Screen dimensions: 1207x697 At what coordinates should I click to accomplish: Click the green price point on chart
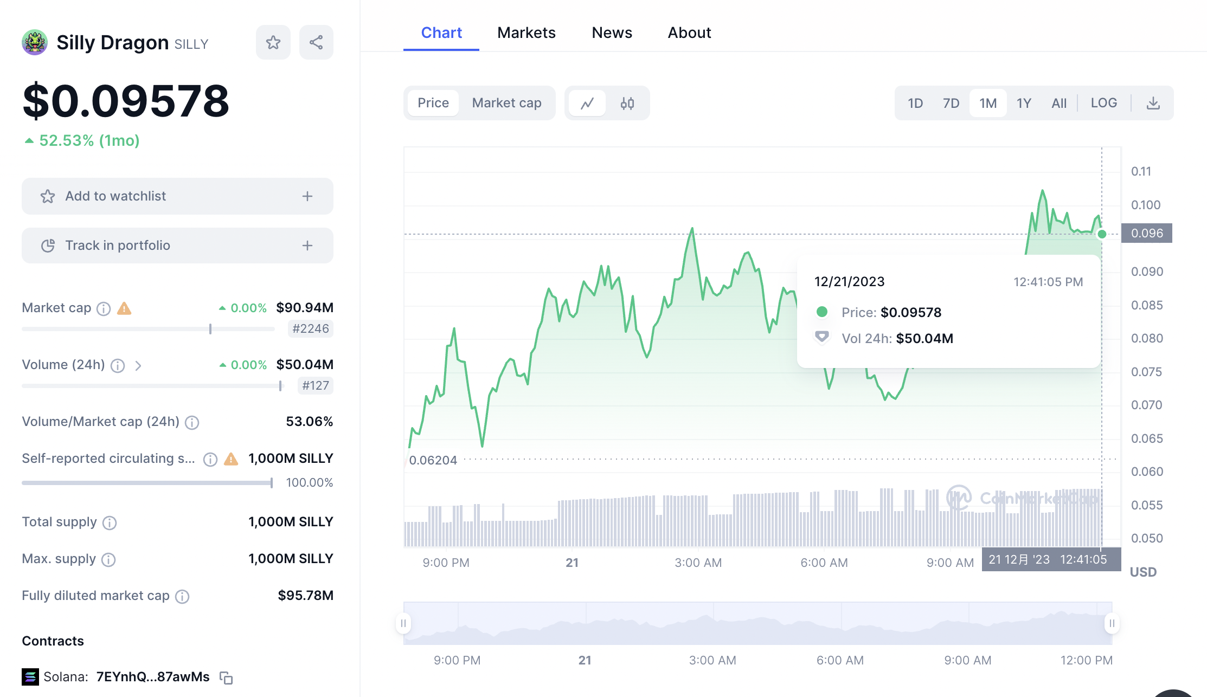(x=1102, y=234)
